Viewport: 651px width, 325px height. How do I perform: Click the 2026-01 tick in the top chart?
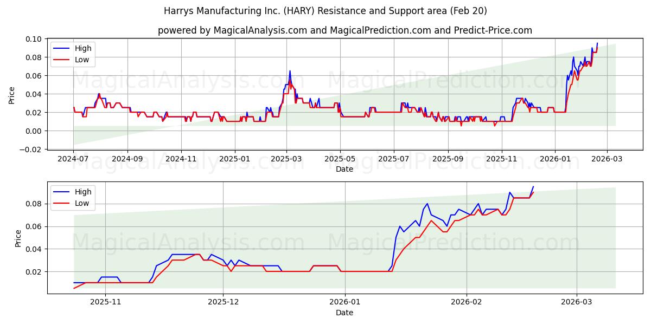[x=554, y=159]
